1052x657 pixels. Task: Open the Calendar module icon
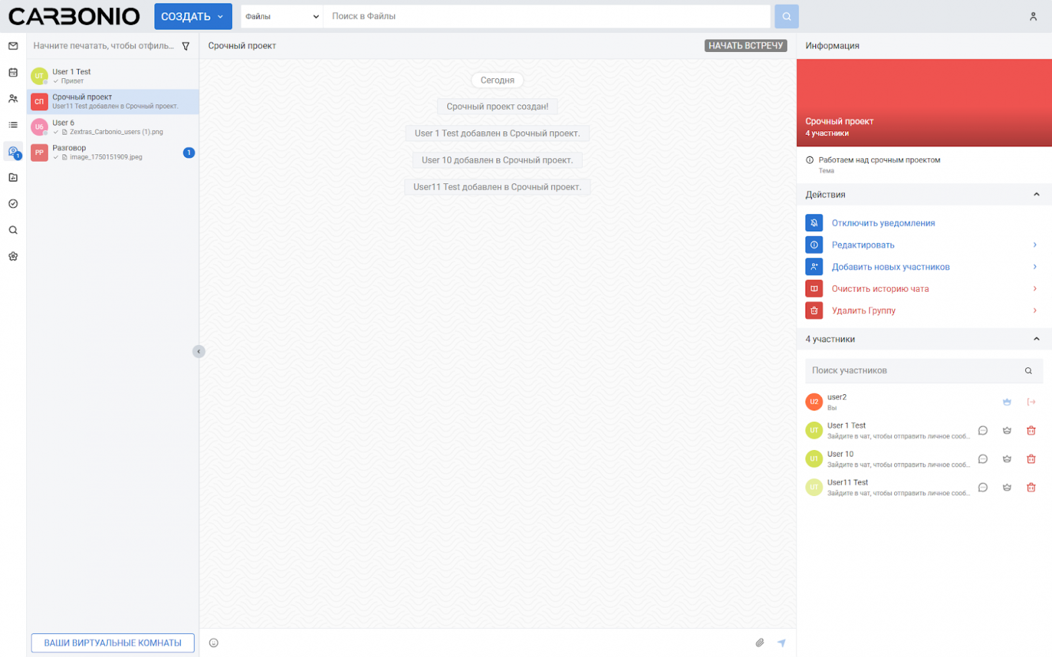[13, 72]
